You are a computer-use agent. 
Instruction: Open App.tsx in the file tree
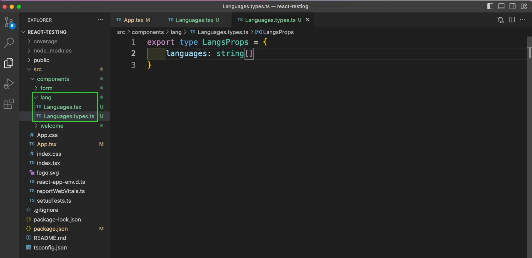pos(65,144)
